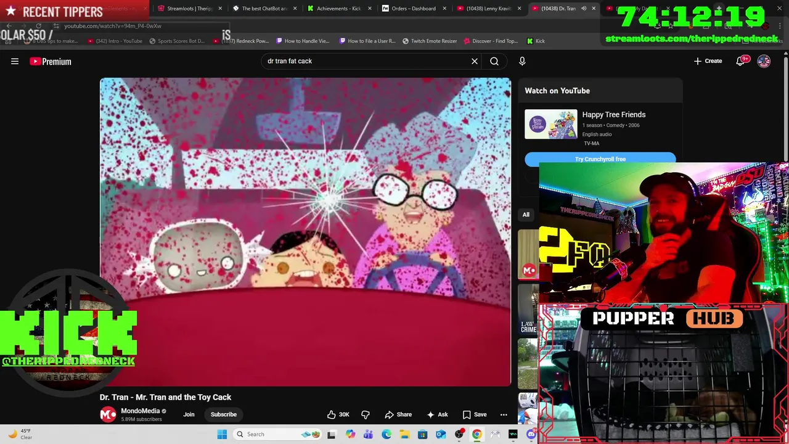Close the Streamloots tab

[x=221, y=9]
